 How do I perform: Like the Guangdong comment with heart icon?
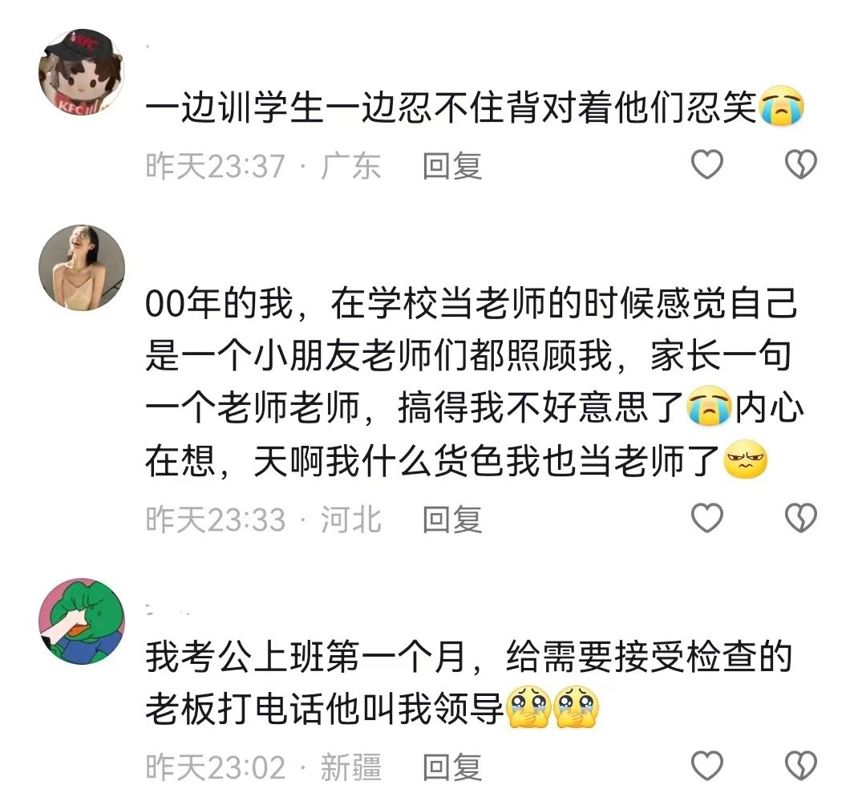click(x=707, y=164)
